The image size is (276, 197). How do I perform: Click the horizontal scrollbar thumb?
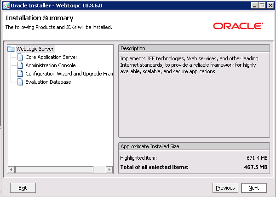click(x=54, y=170)
